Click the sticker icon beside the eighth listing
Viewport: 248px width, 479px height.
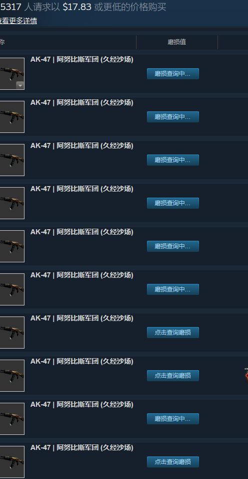(x=246, y=375)
